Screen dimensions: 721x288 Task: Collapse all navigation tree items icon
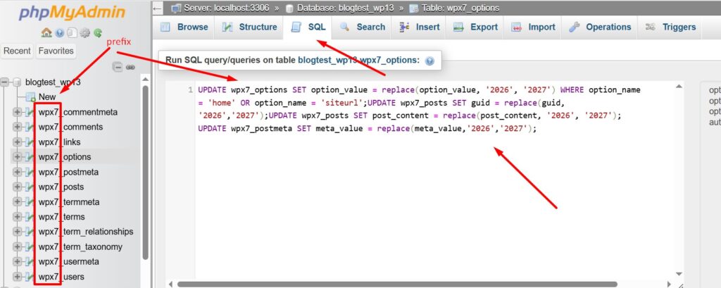pos(118,67)
